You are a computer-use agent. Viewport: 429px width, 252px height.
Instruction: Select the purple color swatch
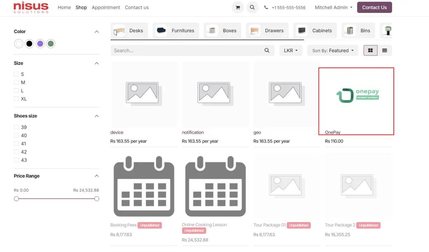[40, 44]
